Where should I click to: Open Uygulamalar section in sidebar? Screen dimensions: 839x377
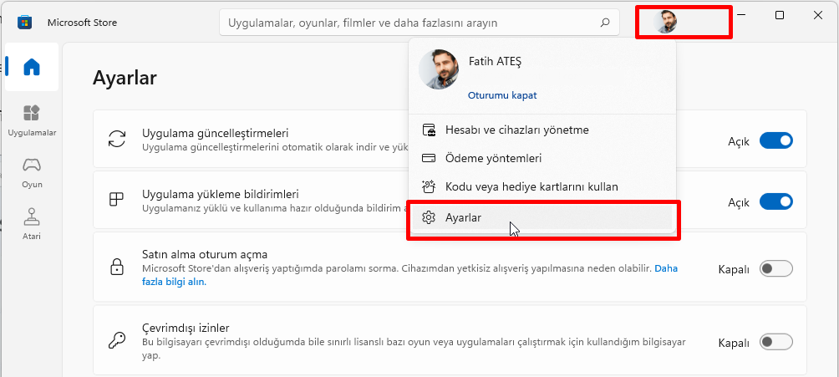click(32, 121)
